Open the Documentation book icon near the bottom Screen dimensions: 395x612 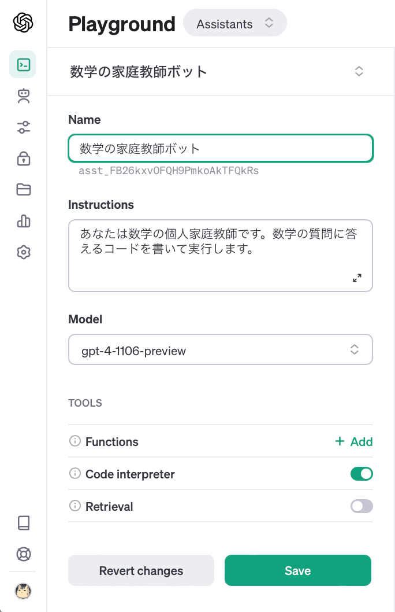(x=23, y=523)
